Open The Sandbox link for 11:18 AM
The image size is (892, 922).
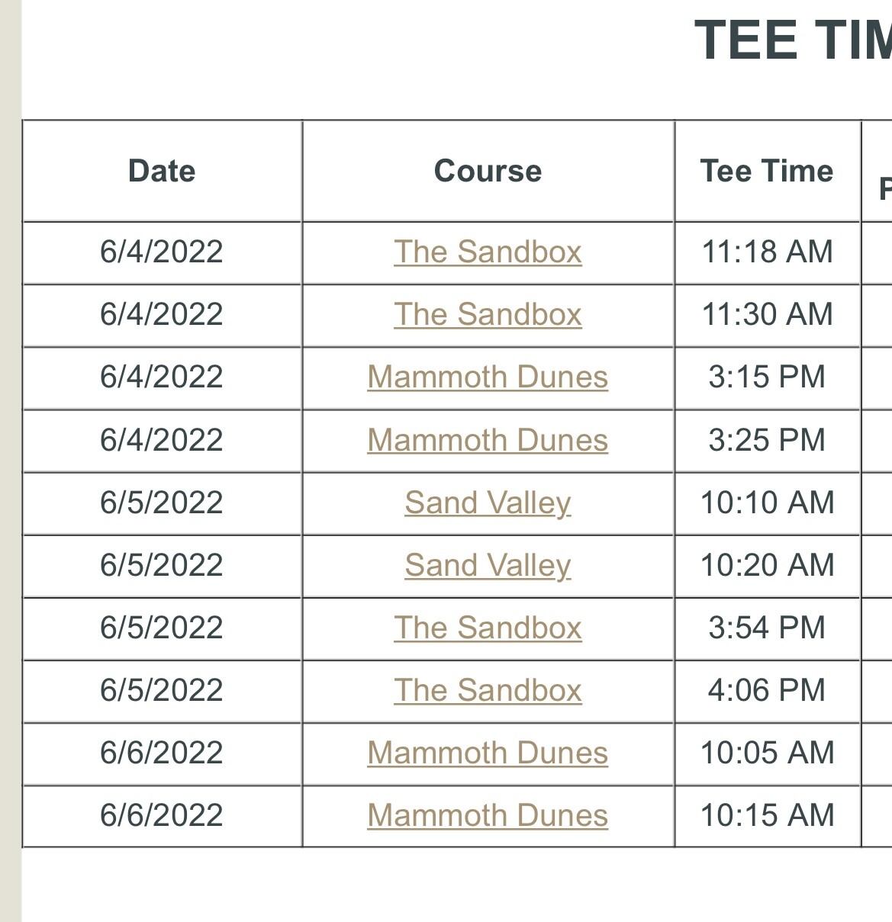click(488, 252)
